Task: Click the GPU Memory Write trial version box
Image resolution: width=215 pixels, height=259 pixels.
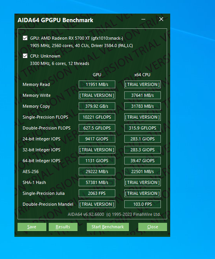Action: [97, 95]
